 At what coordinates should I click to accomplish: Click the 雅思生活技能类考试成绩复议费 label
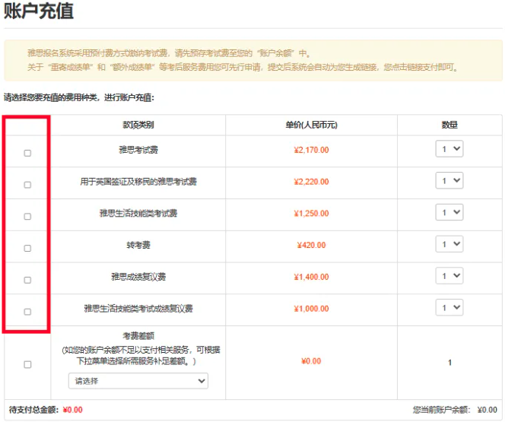coord(138,309)
